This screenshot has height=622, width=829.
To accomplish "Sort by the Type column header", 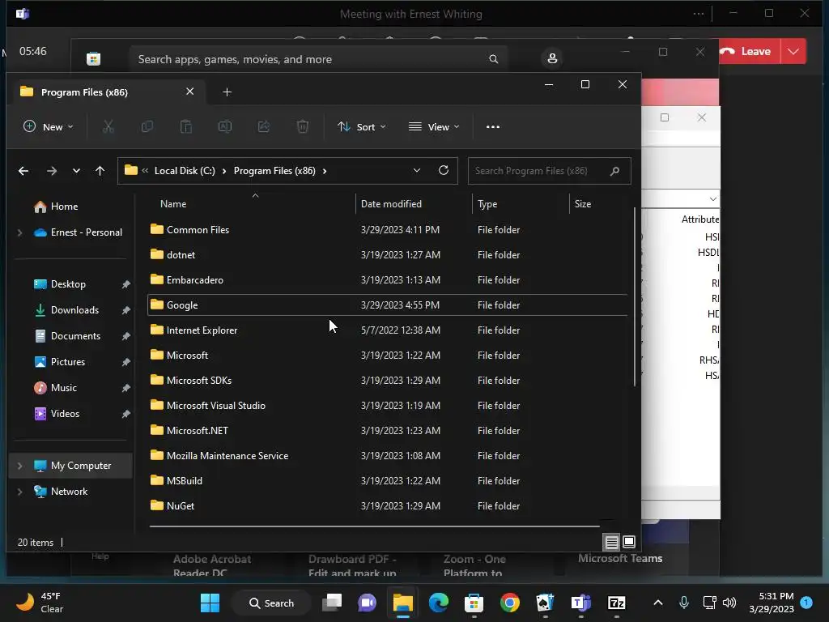I will pyautogui.click(x=487, y=204).
